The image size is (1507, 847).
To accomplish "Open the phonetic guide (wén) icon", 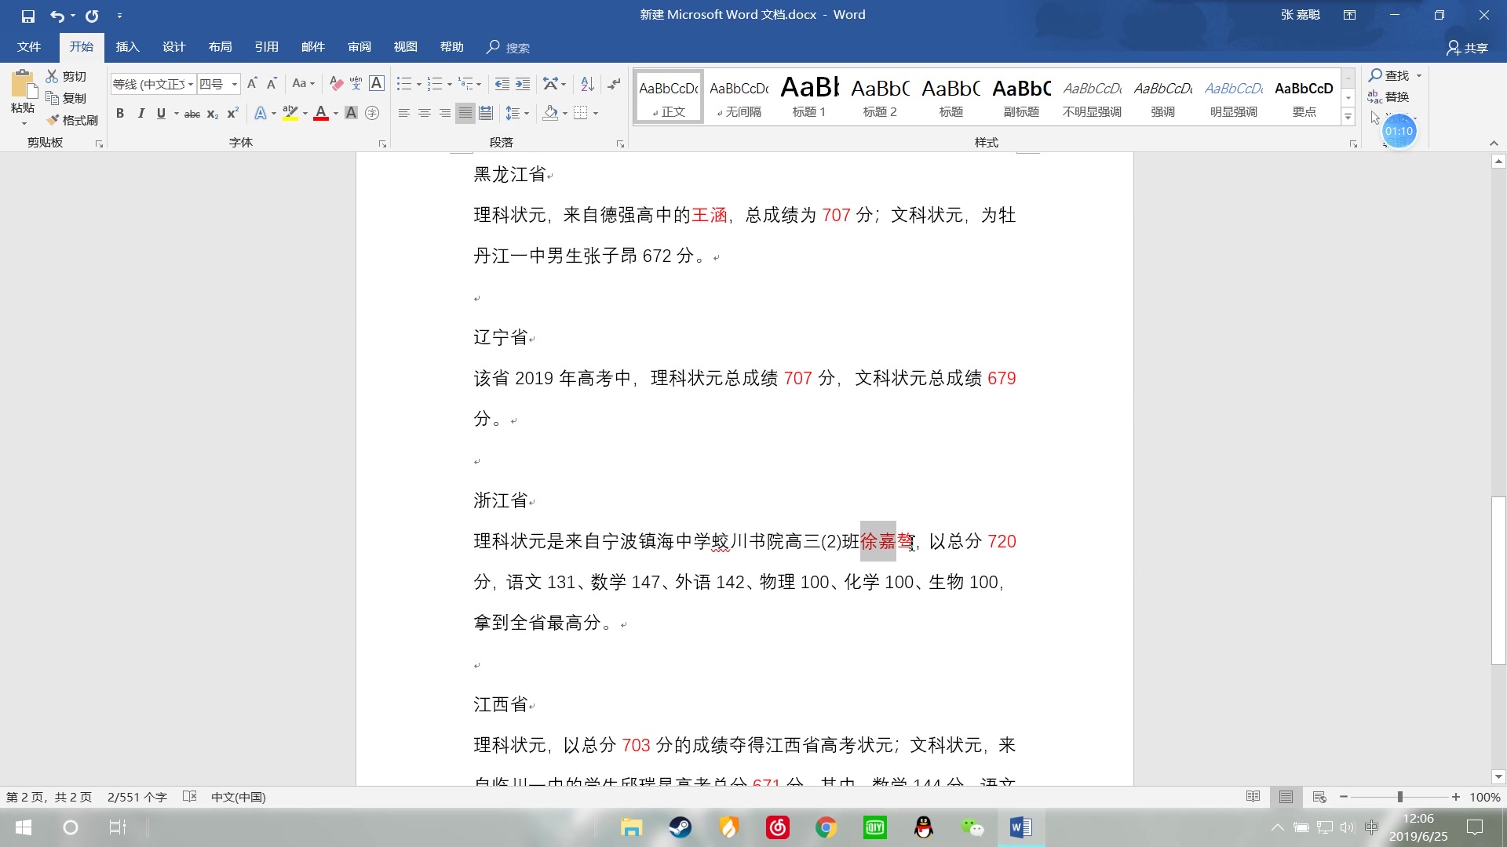I will [x=356, y=83].
